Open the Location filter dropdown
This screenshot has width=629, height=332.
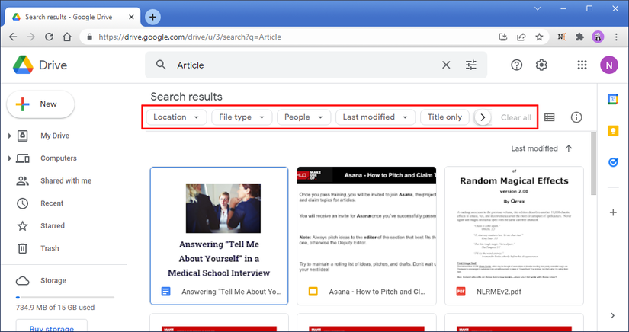[x=177, y=117]
